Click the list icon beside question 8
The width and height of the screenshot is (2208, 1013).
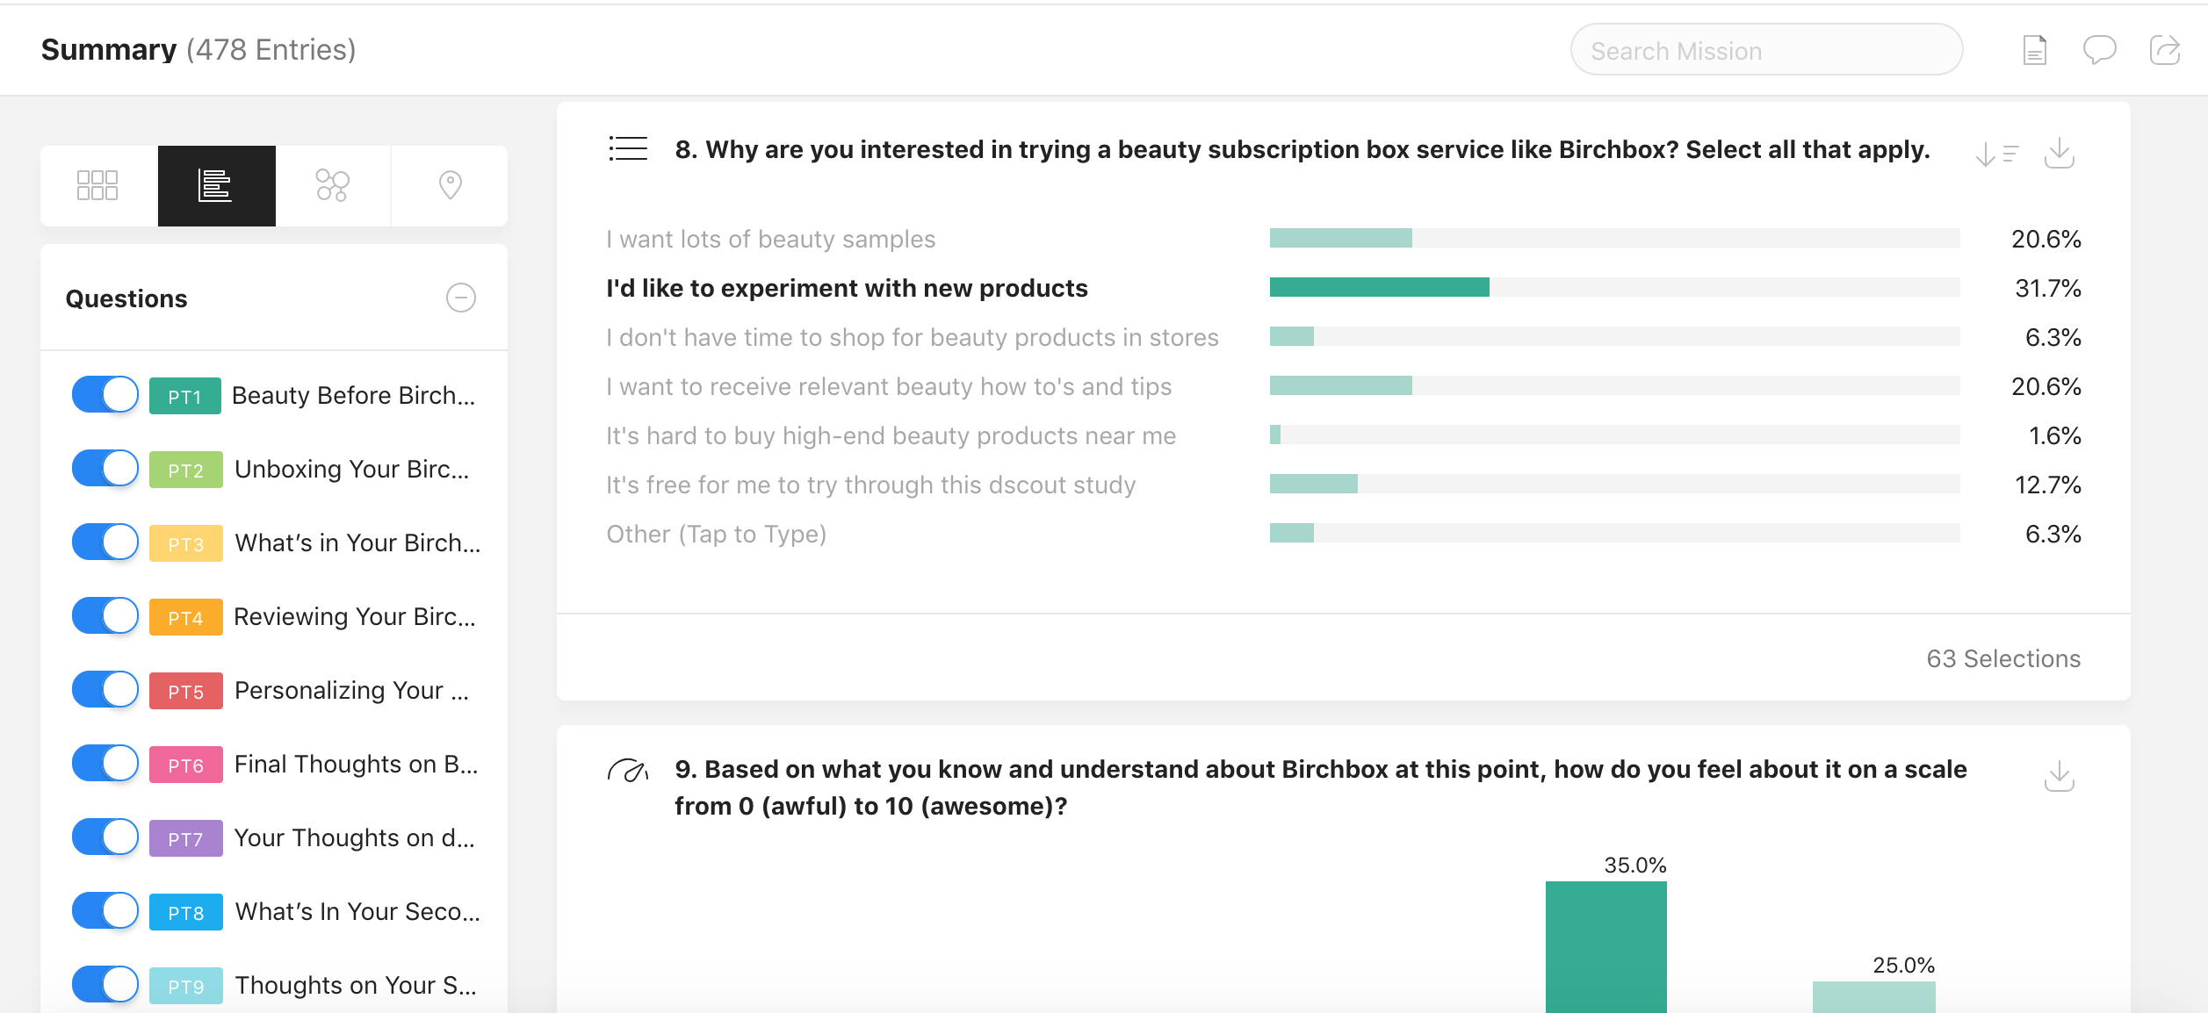[x=628, y=149]
